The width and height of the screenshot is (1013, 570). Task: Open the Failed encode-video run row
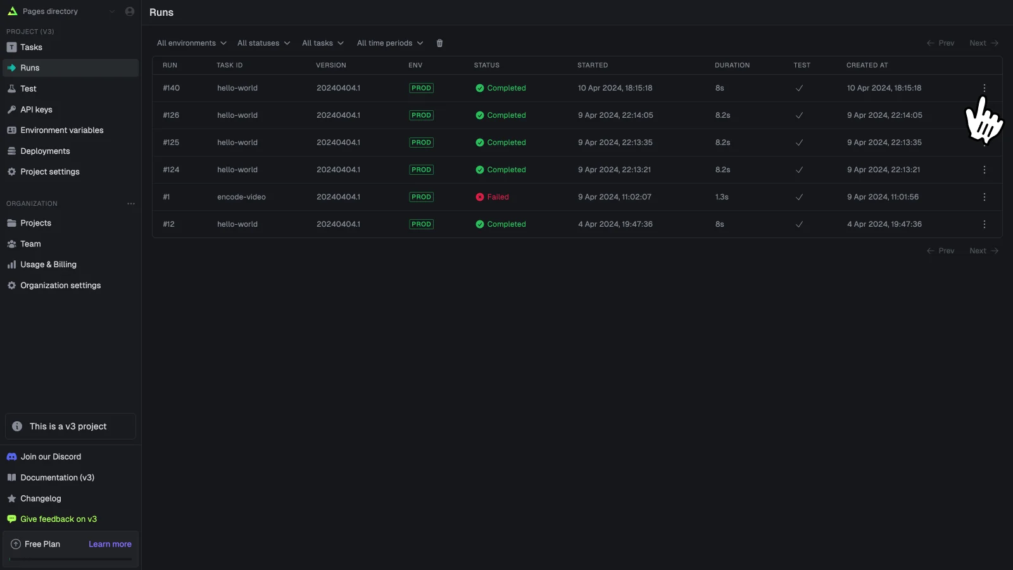(x=577, y=197)
